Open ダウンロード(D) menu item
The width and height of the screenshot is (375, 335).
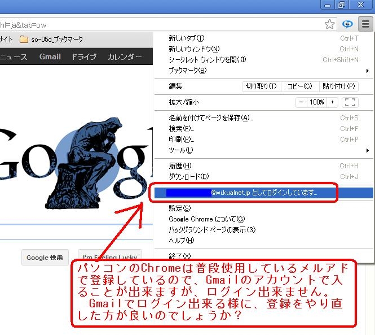point(263,177)
